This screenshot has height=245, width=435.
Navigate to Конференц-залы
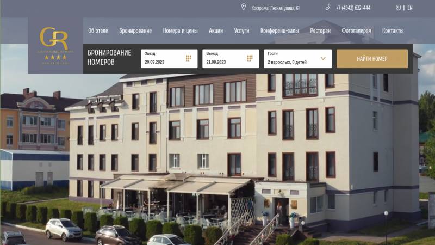[279, 31]
